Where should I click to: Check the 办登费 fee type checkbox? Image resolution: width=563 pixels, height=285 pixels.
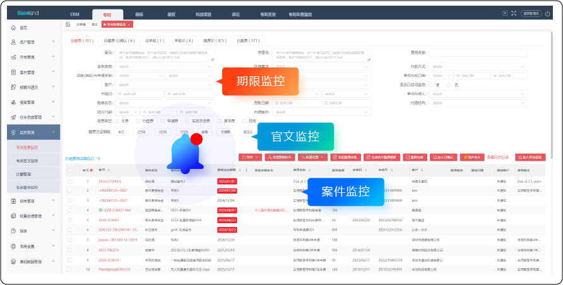[138, 121]
